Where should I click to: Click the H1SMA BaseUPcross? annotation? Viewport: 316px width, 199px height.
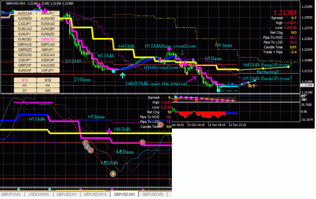pyautogui.click(x=268, y=78)
